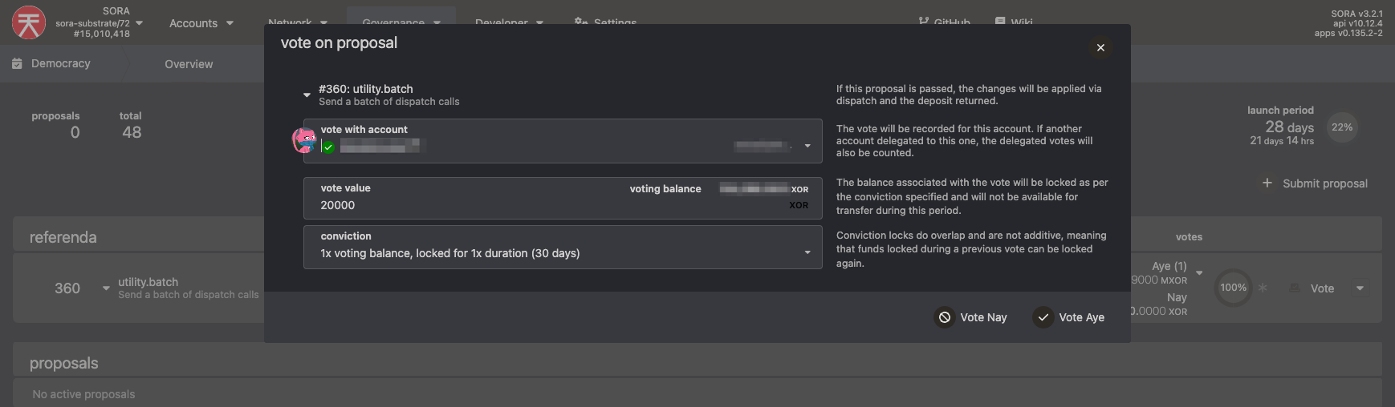The image size is (1395, 407).
Task: Click the 22% launch period progress circle
Action: [1342, 127]
